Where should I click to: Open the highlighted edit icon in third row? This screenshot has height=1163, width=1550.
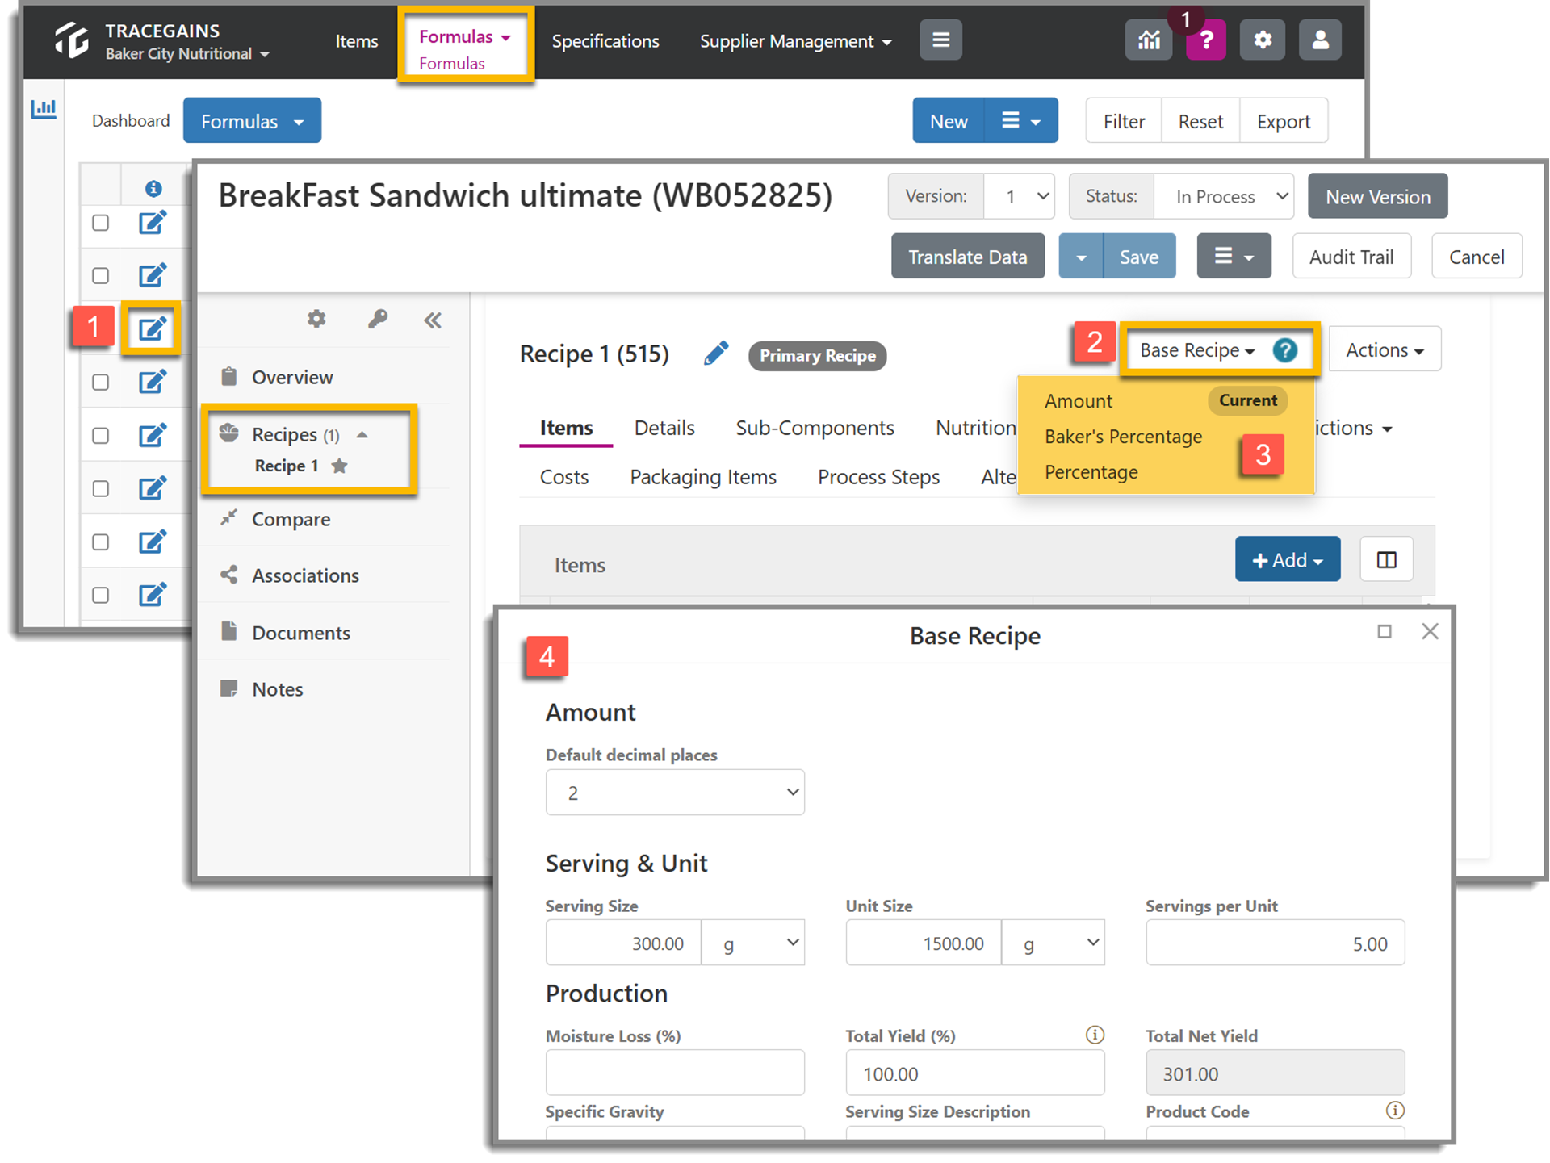pos(152,328)
